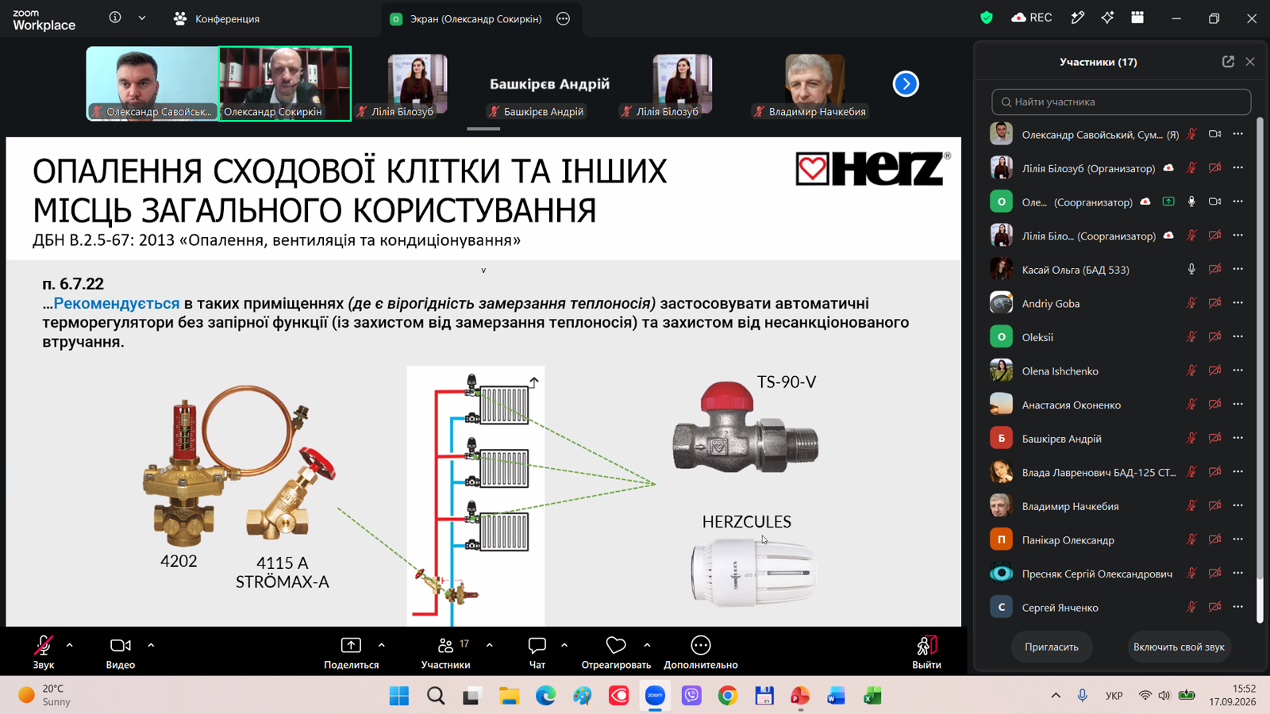Open the Chat panel icon
This screenshot has height=714, width=1270.
pos(537,645)
